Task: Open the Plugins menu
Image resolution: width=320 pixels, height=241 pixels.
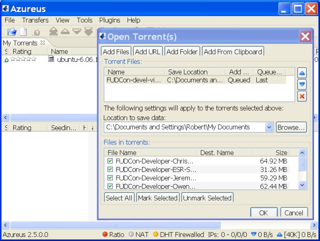Action: pyautogui.click(x=110, y=20)
